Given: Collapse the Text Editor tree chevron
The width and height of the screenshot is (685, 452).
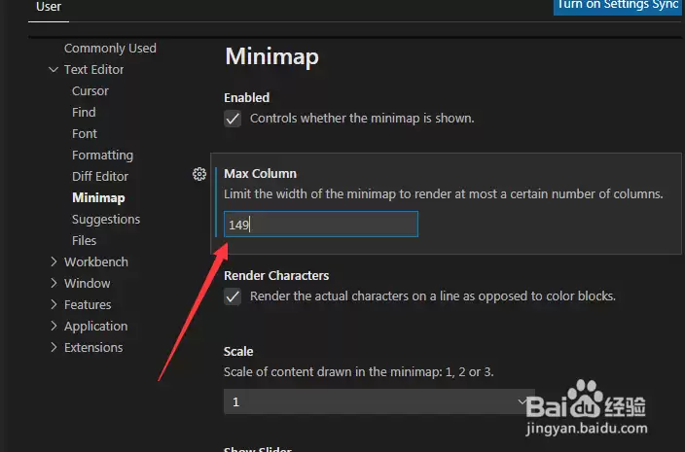Looking at the screenshot, I should click(x=54, y=69).
